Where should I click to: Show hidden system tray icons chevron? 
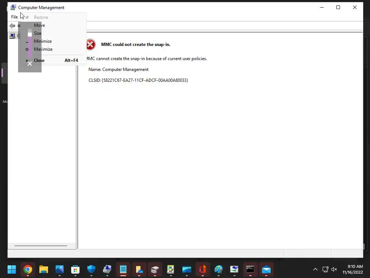[x=315, y=269]
